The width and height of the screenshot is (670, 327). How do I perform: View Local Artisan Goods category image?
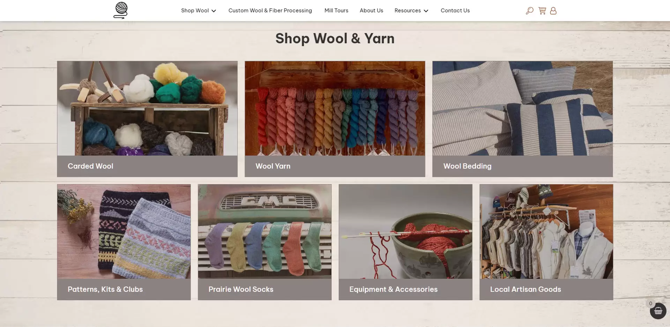coord(546,231)
